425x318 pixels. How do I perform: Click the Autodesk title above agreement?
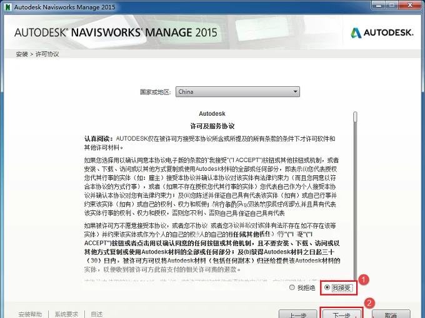[212, 113]
